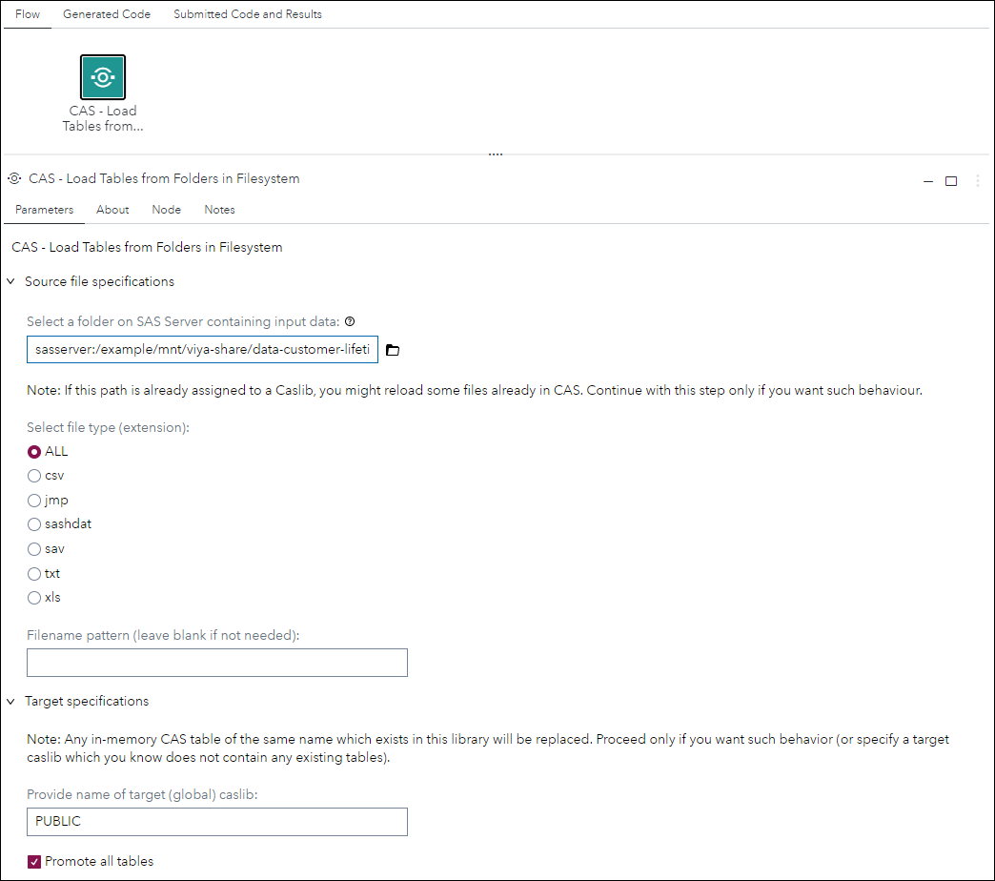Collapse the Source file specifications section

[10, 281]
